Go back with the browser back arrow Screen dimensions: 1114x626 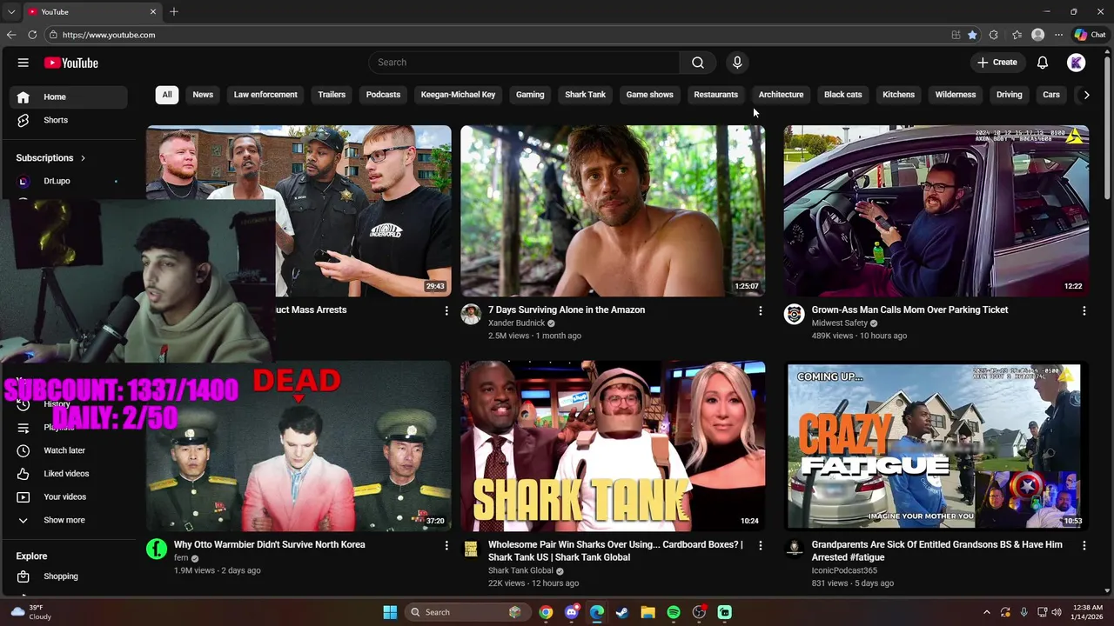[x=10, y=35]
